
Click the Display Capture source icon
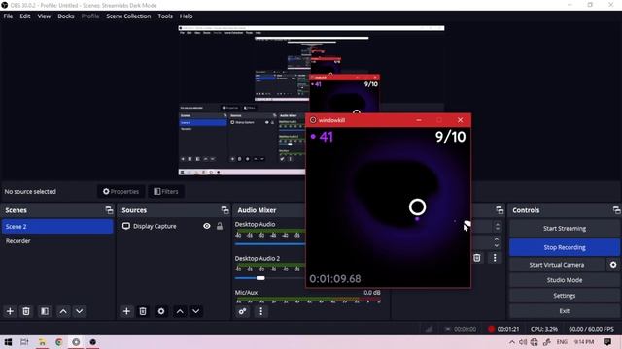126,226
